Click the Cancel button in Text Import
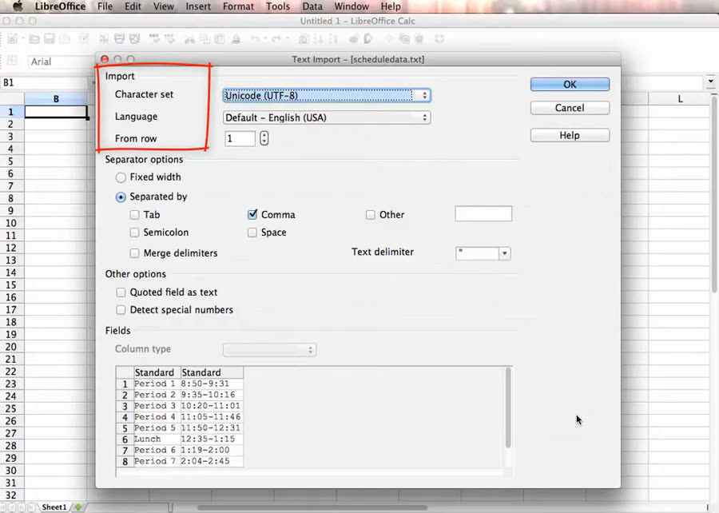 tap(570, 108)
